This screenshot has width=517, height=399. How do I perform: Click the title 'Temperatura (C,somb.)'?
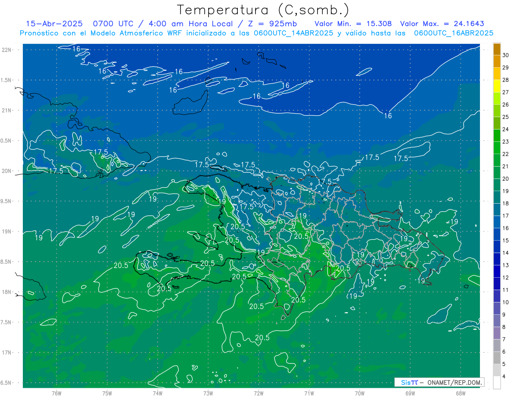pyautogui.click(x=263, y=10)
